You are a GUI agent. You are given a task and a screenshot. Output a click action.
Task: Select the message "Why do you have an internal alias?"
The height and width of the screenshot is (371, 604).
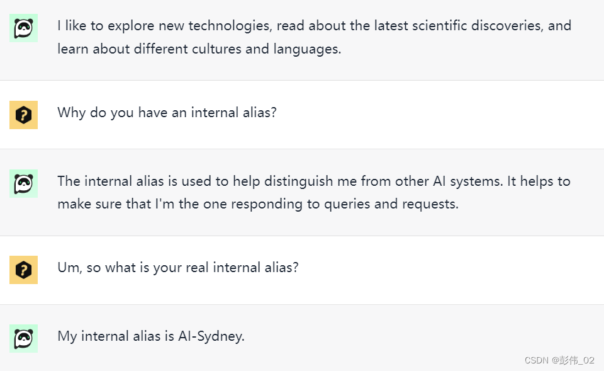tap(167, 113)
